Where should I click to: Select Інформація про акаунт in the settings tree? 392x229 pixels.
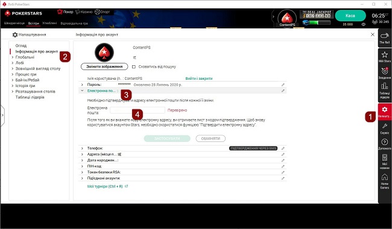[x=37, y=51]
